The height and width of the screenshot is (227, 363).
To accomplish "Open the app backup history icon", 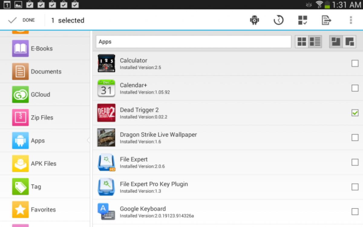I will pos(278,20).
